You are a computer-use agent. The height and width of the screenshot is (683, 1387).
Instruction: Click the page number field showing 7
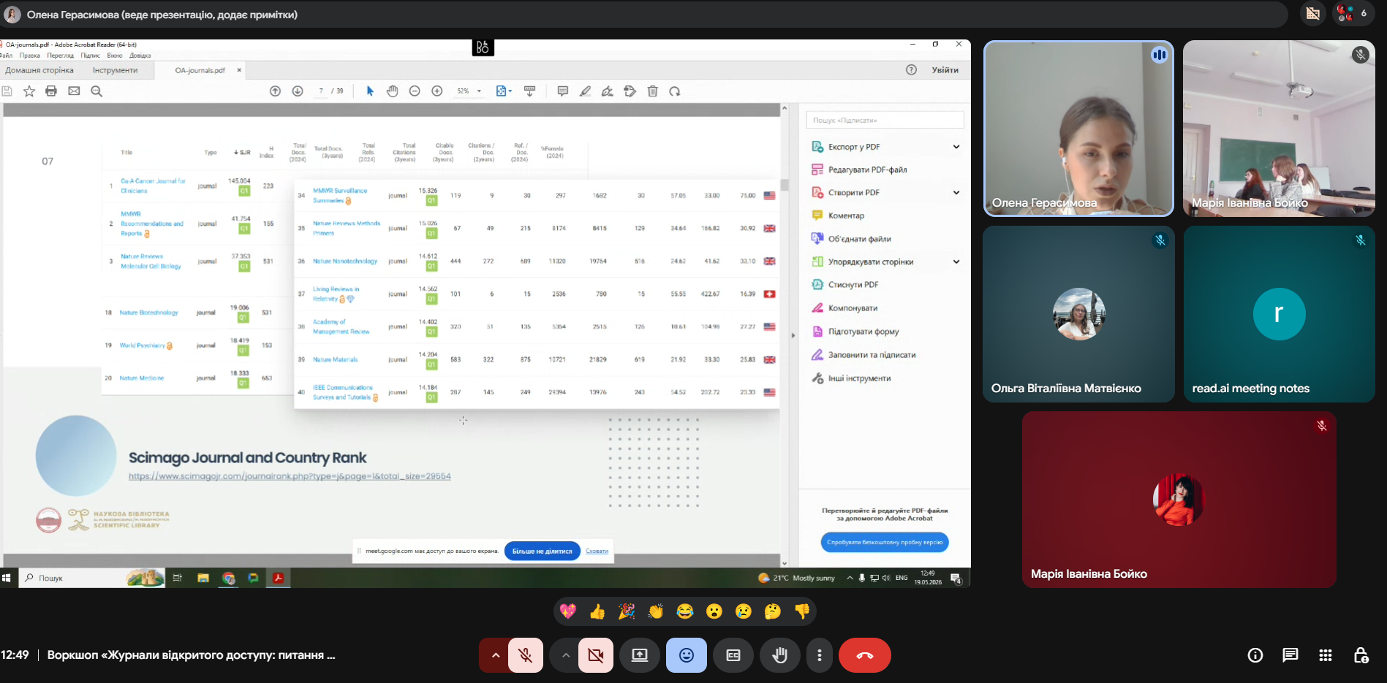pos(322,91)
